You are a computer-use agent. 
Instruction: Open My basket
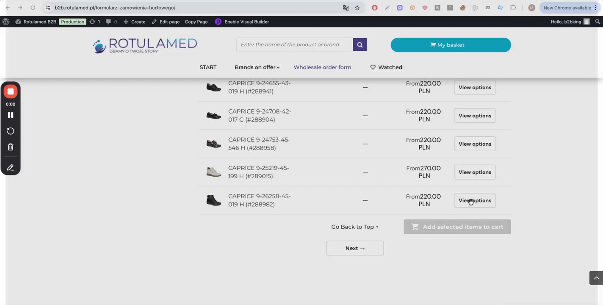451,45
